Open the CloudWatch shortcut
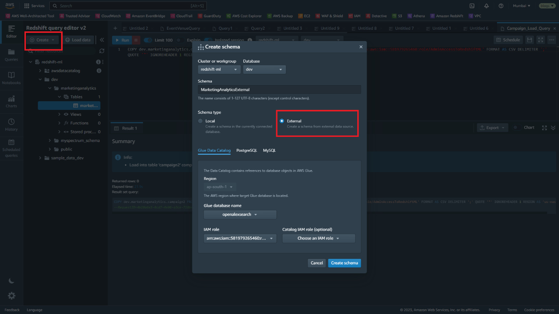Screen dimensions: 559x314 coord(108,16)
